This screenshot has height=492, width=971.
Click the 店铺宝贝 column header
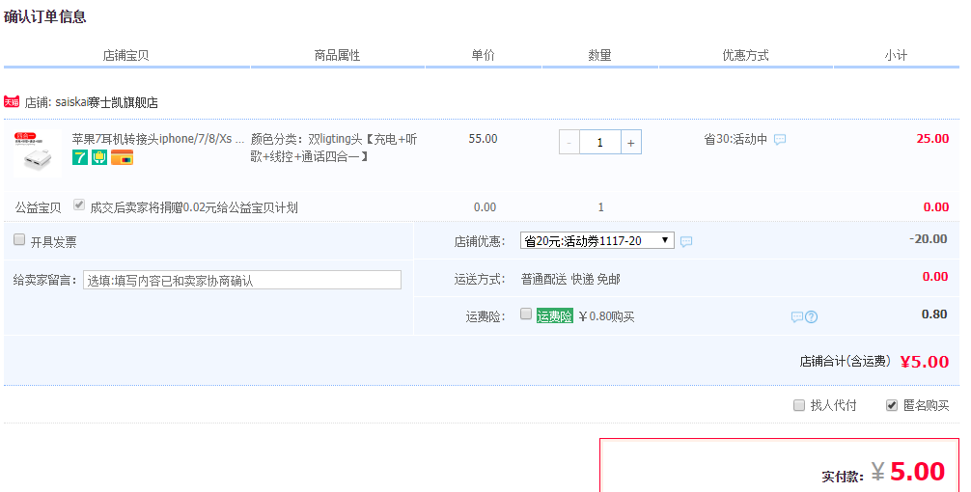click(x=125, y=55)
